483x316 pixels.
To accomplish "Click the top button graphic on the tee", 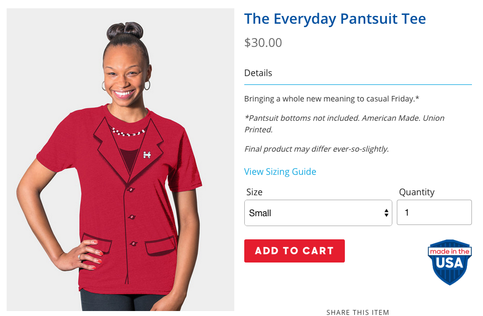I will pos(130,189).
